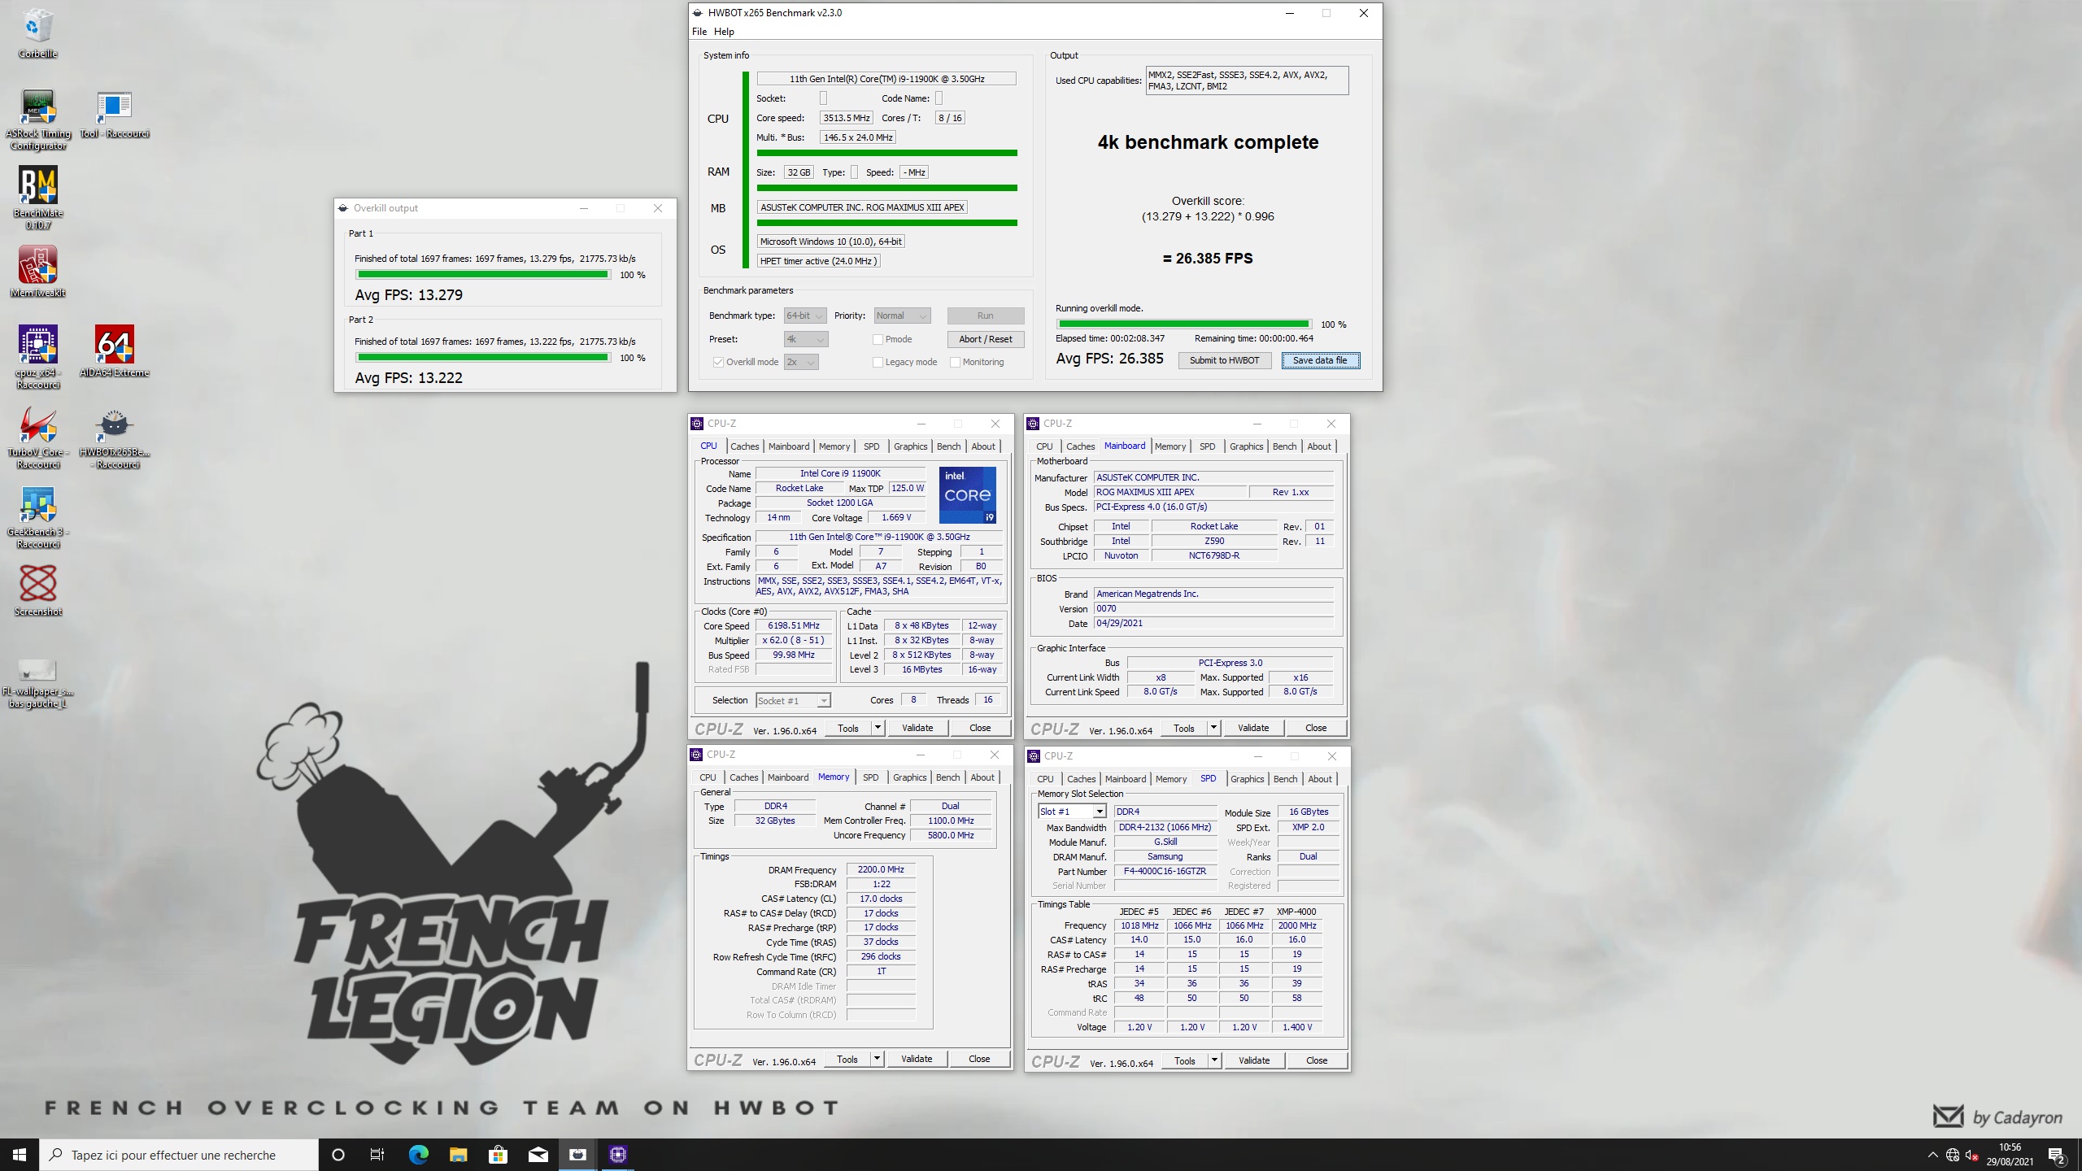Open Mail app from taskbar
Image resolution: width=2082 pixels, height=1171 pixels.
click(538, 1155)
